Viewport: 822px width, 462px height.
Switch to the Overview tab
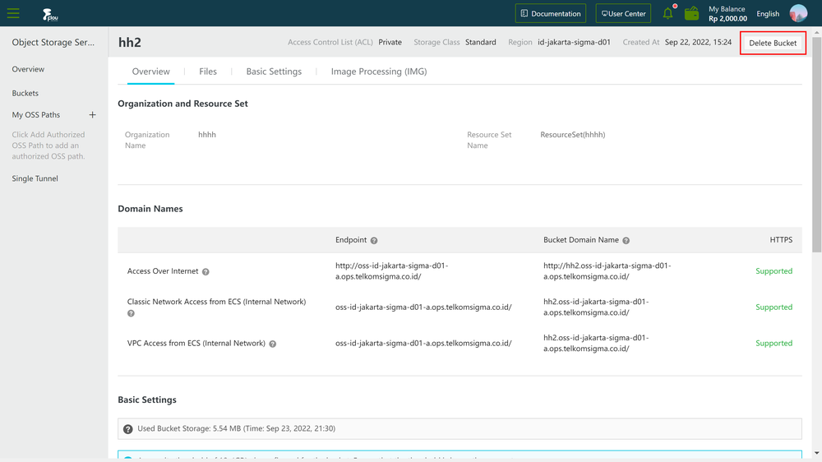point(151,72)
